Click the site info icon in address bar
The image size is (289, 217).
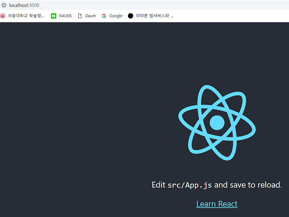pos(4,5)
